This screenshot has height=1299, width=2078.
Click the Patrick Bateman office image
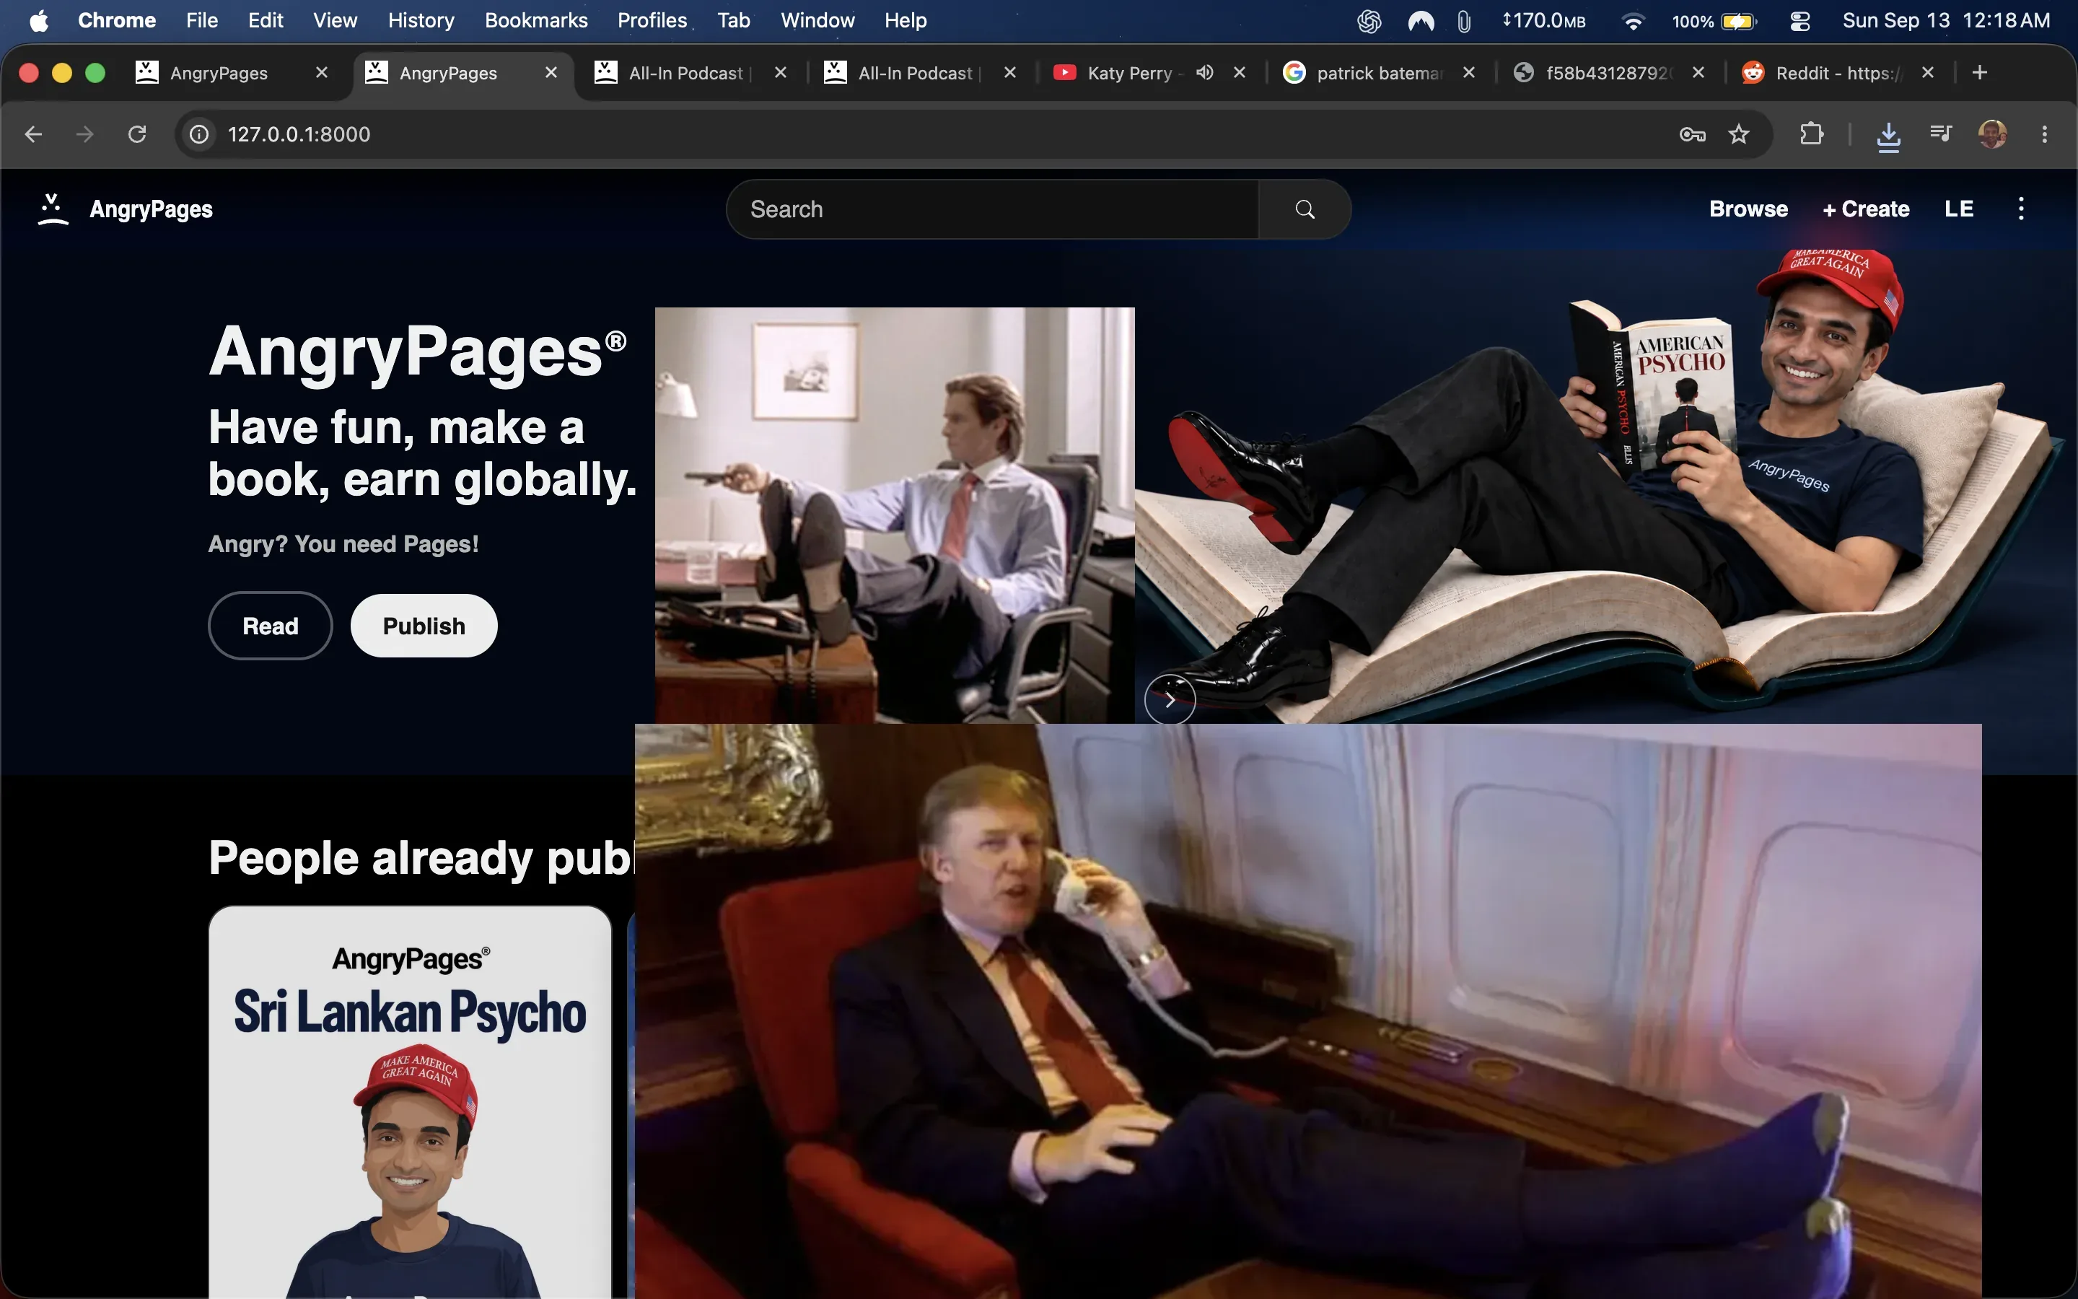[x=895, y=515]
